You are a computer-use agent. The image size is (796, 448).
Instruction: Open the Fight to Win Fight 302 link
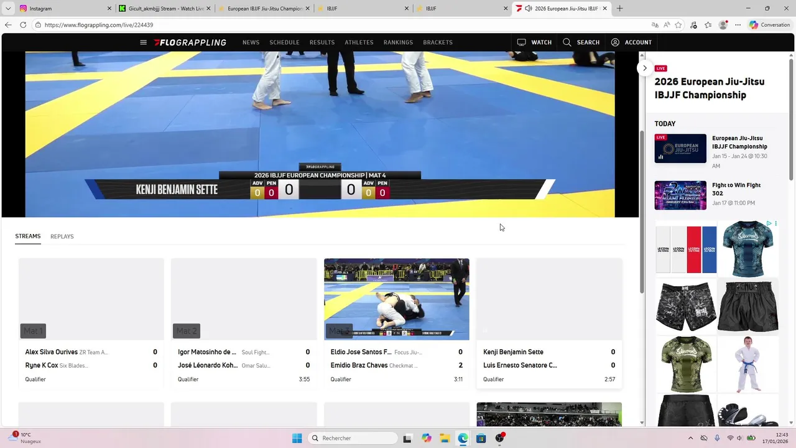(x=736, y=189)
